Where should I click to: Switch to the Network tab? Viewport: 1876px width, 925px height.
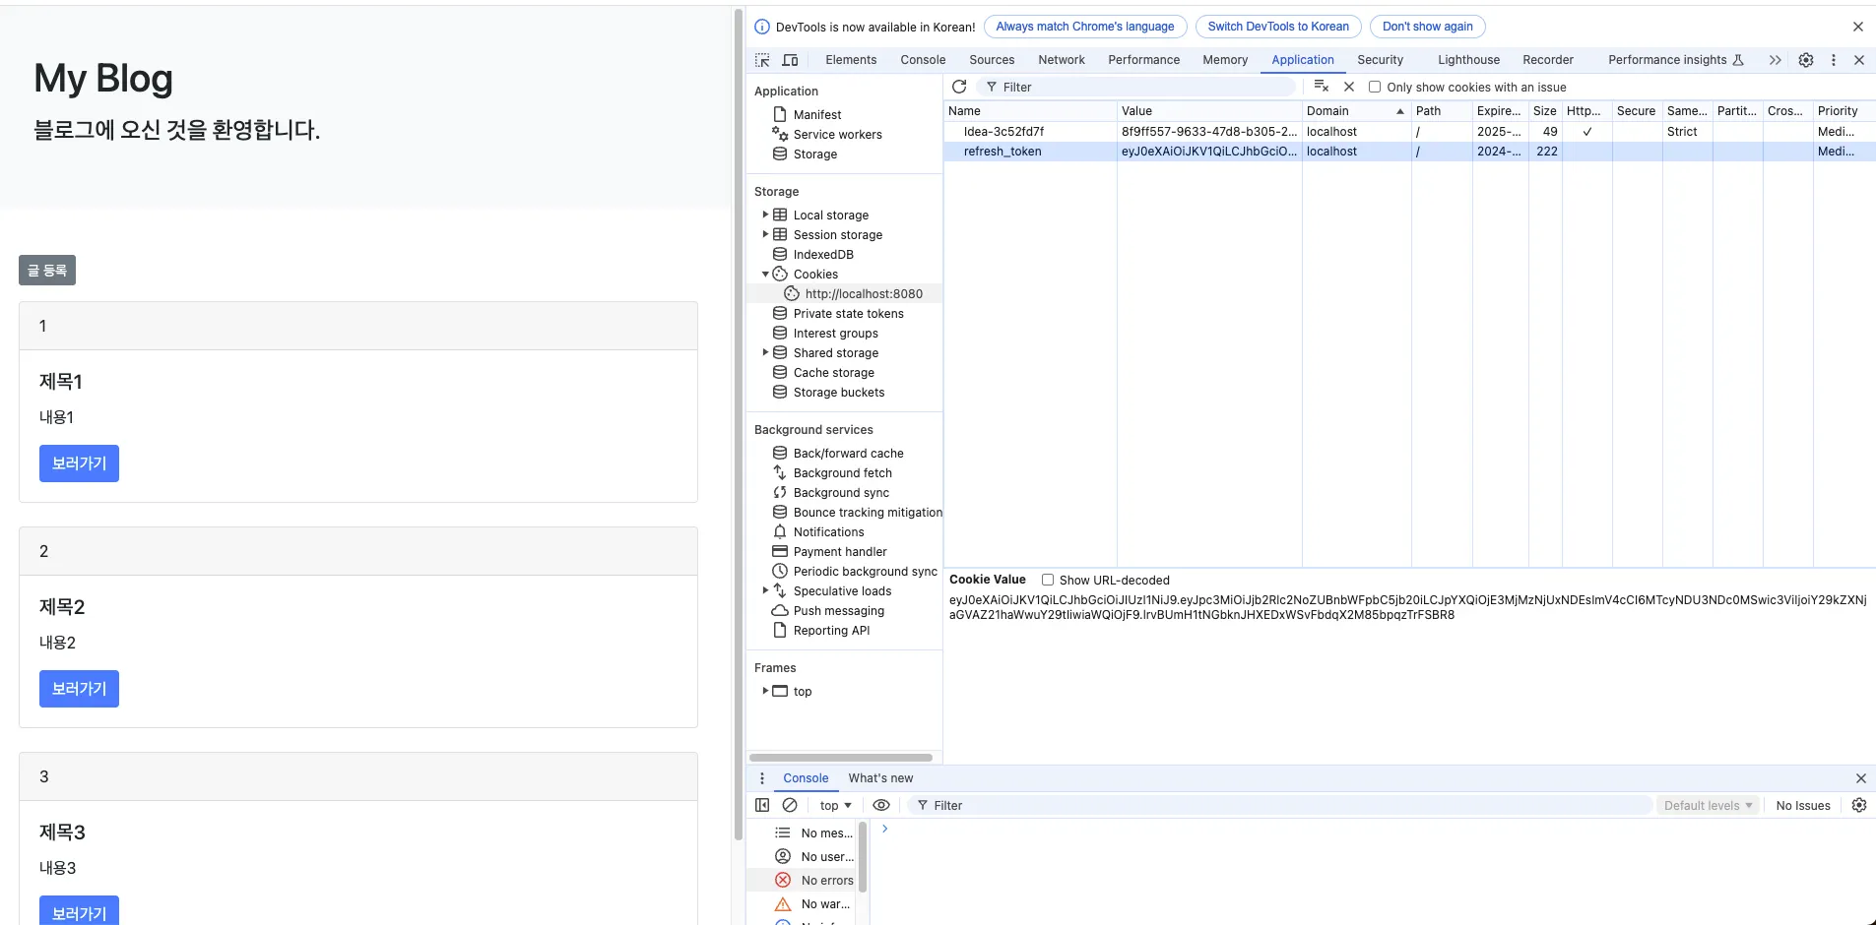[x=1061, y=60]
